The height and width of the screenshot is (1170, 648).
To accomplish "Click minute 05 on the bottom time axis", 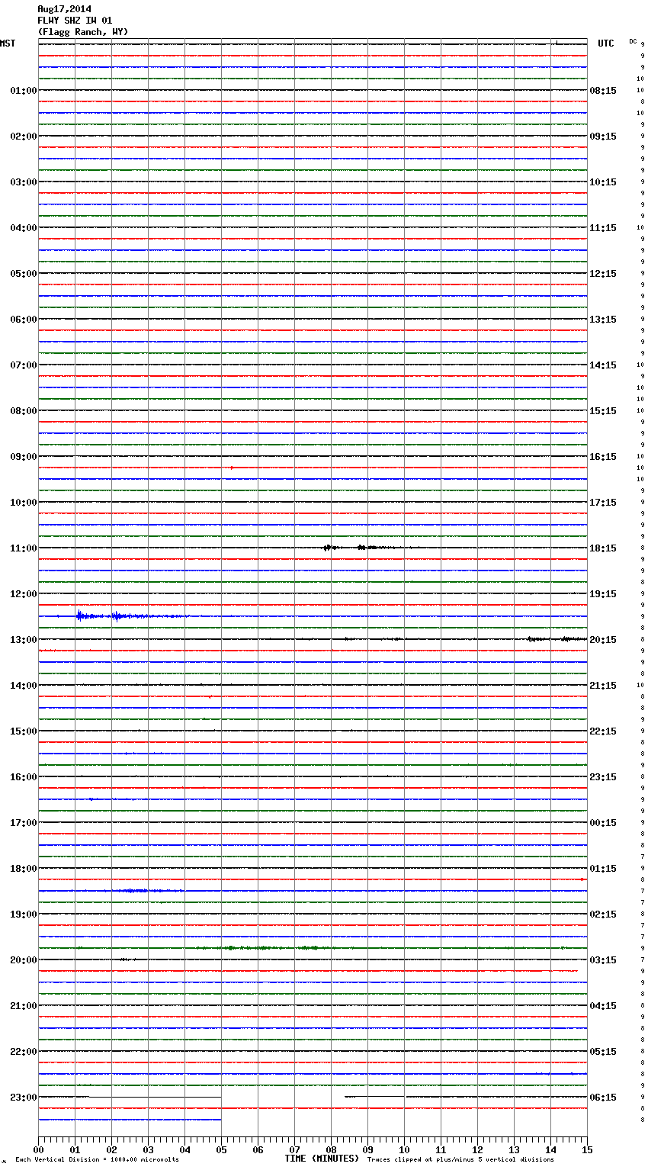I will click(221, 1150).
